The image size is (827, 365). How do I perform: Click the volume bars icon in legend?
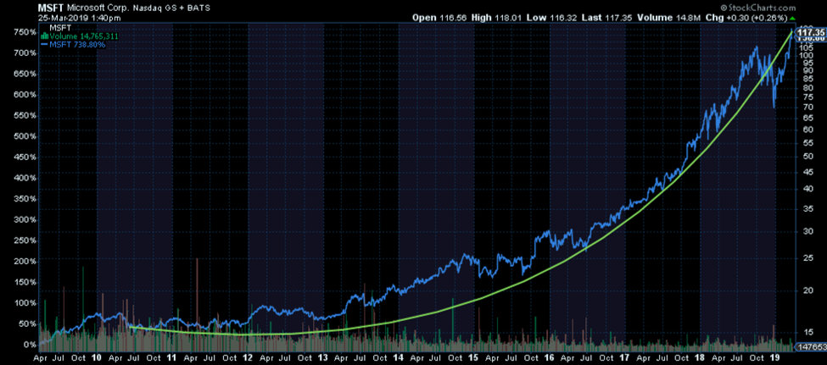(x=44, y=37)
